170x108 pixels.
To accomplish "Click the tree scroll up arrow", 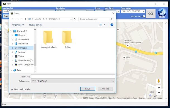I will [x=35, y=29].
